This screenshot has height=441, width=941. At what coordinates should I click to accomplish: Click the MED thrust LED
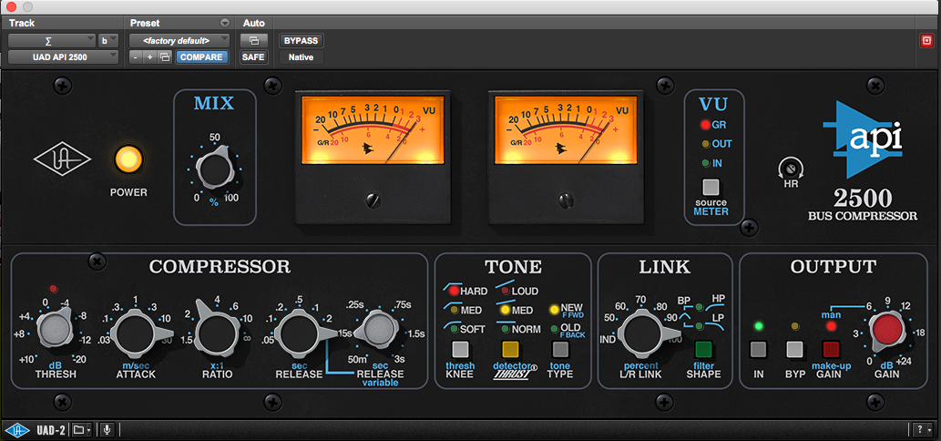tap(505, 310)
